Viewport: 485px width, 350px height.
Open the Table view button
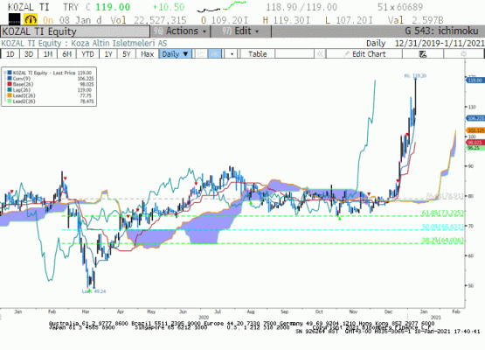[257, 54]
